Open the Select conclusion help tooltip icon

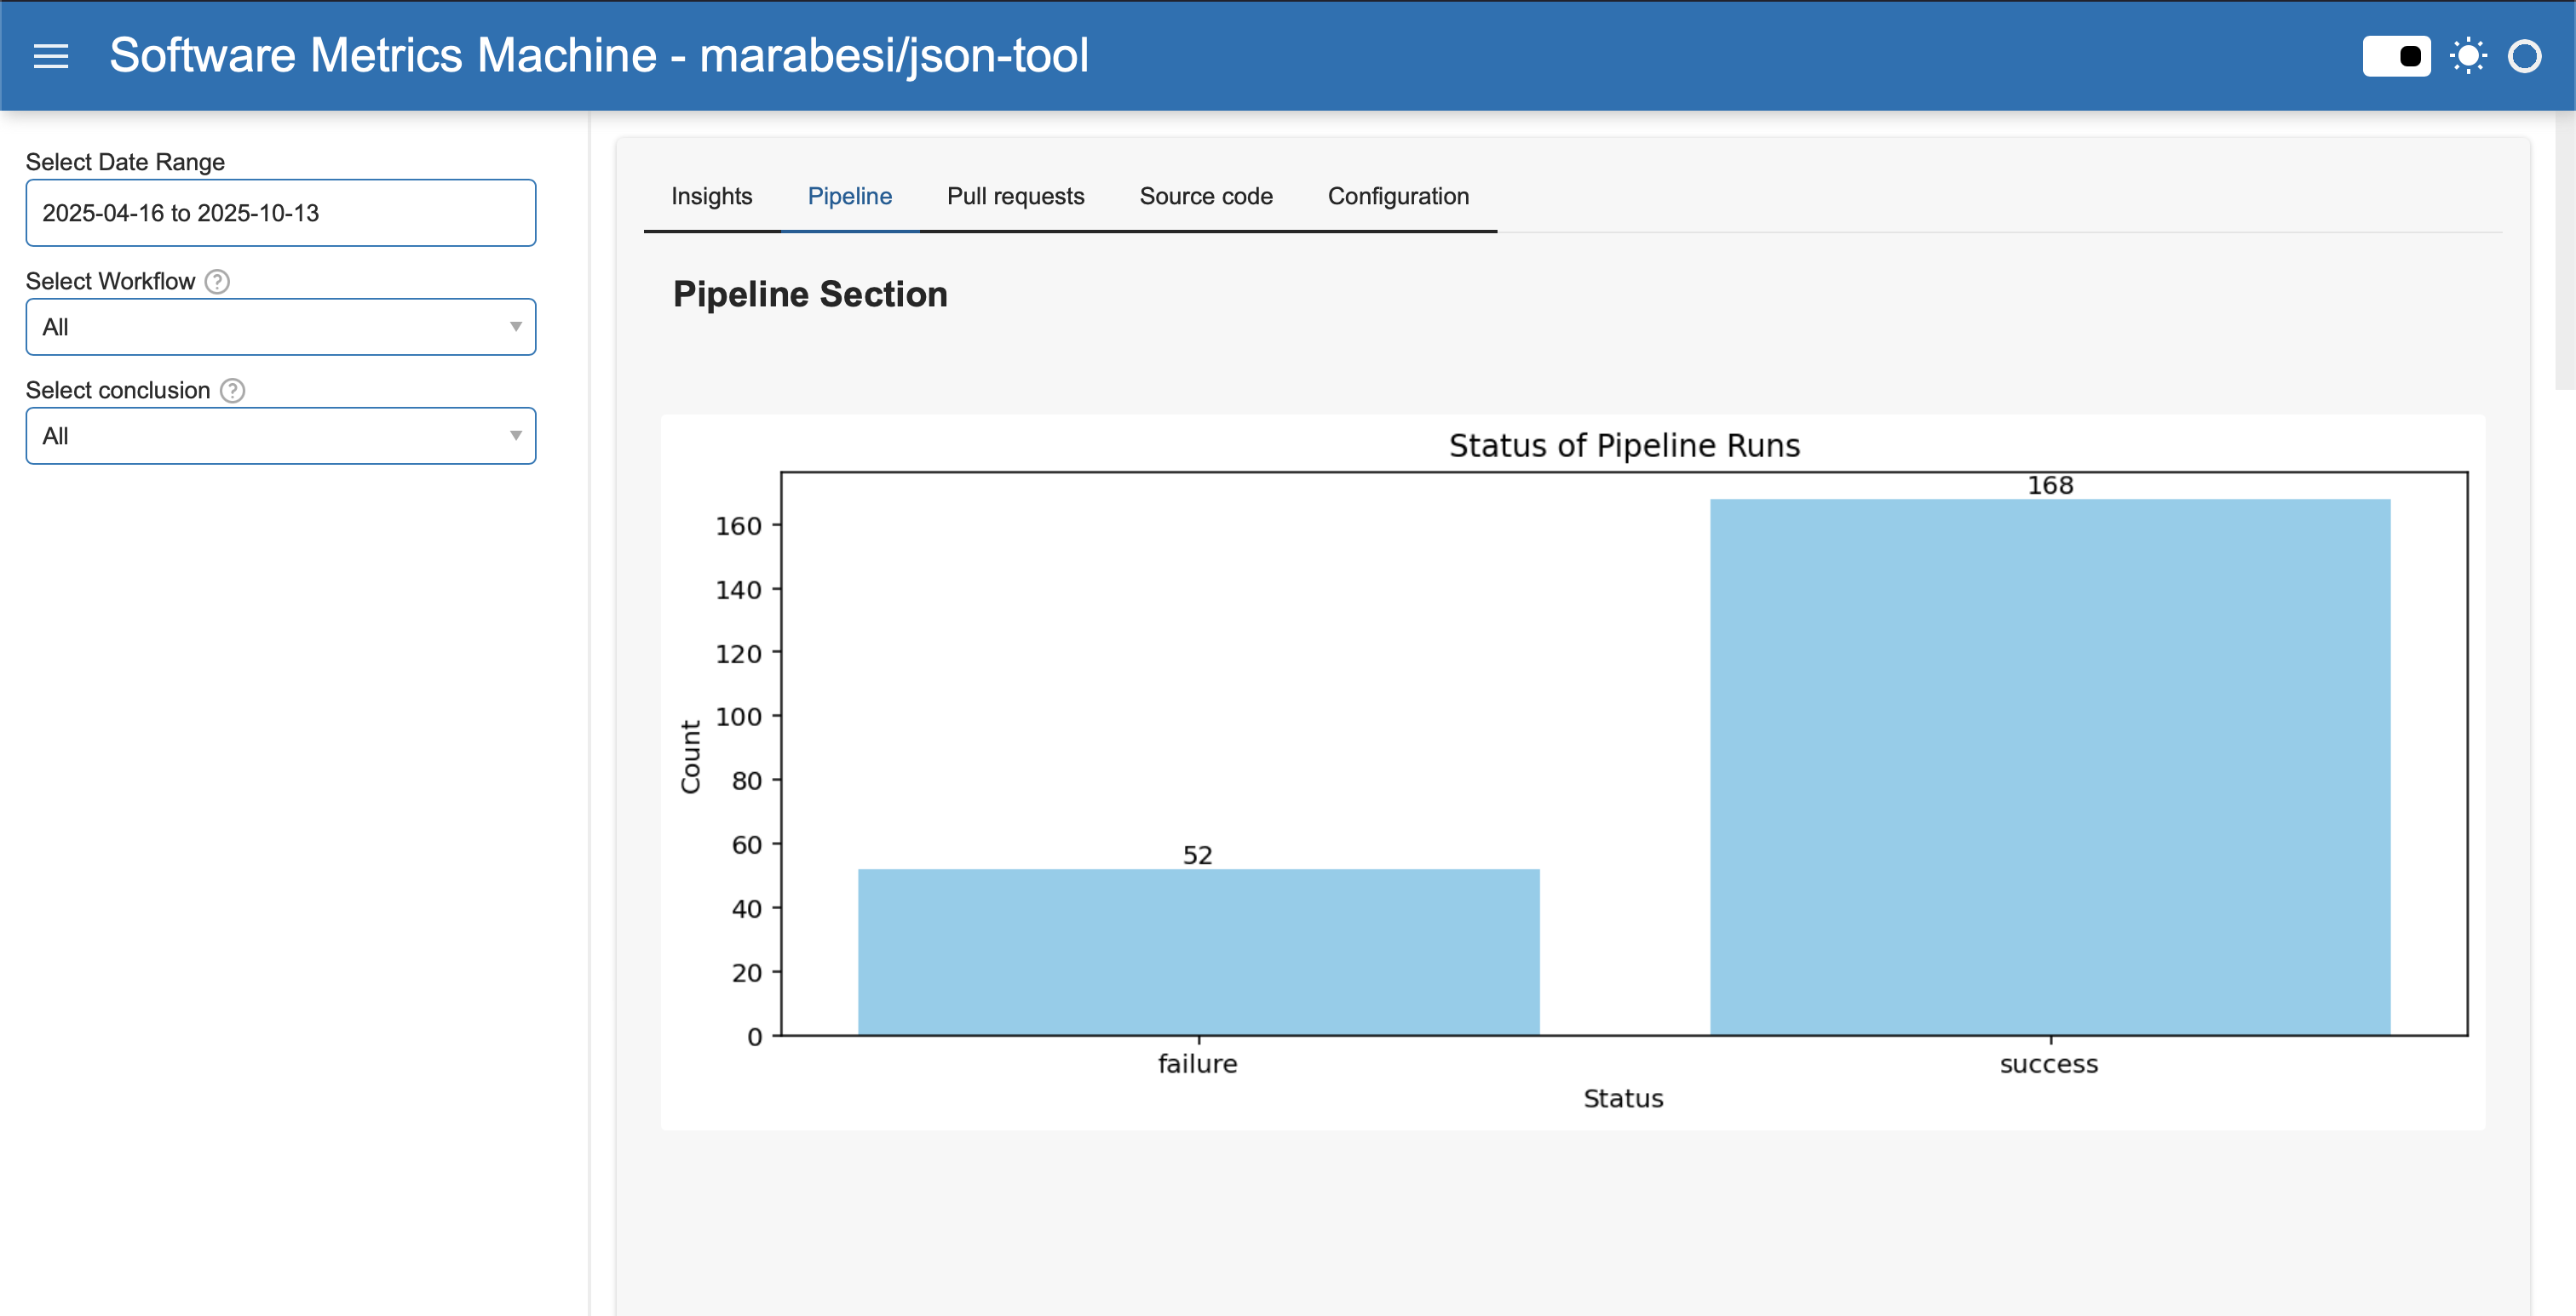click(x=233, y=392)
